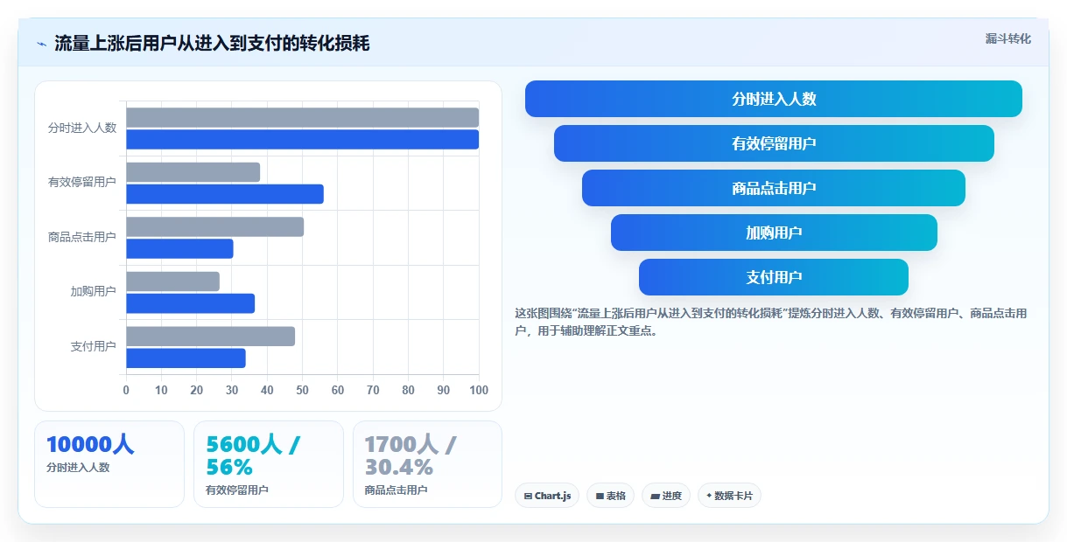This screenshot has height=542, width=1067.
Task: Click the 商品点击用户 axis label in chart
Action: [x=82, y=237]
